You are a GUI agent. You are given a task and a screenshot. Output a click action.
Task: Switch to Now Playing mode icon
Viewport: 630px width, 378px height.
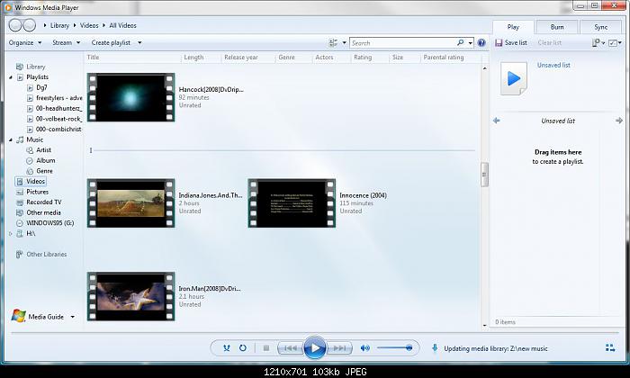pyautogui.click(x=610, y=348)
